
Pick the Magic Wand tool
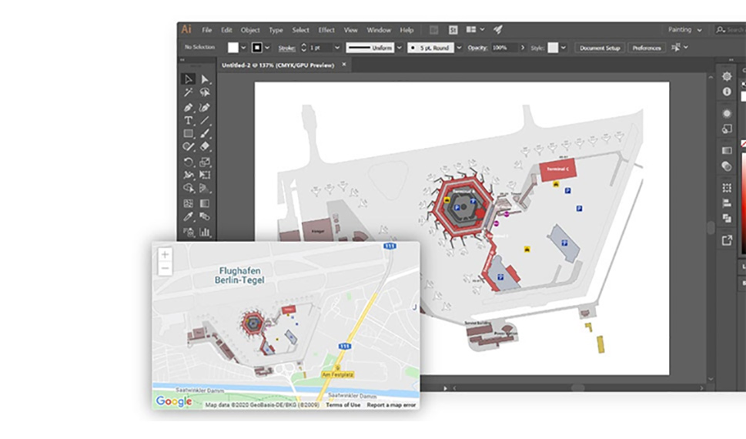188,92
